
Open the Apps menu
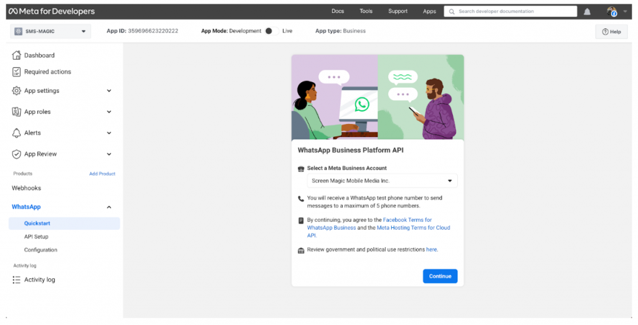pos(429,11)
